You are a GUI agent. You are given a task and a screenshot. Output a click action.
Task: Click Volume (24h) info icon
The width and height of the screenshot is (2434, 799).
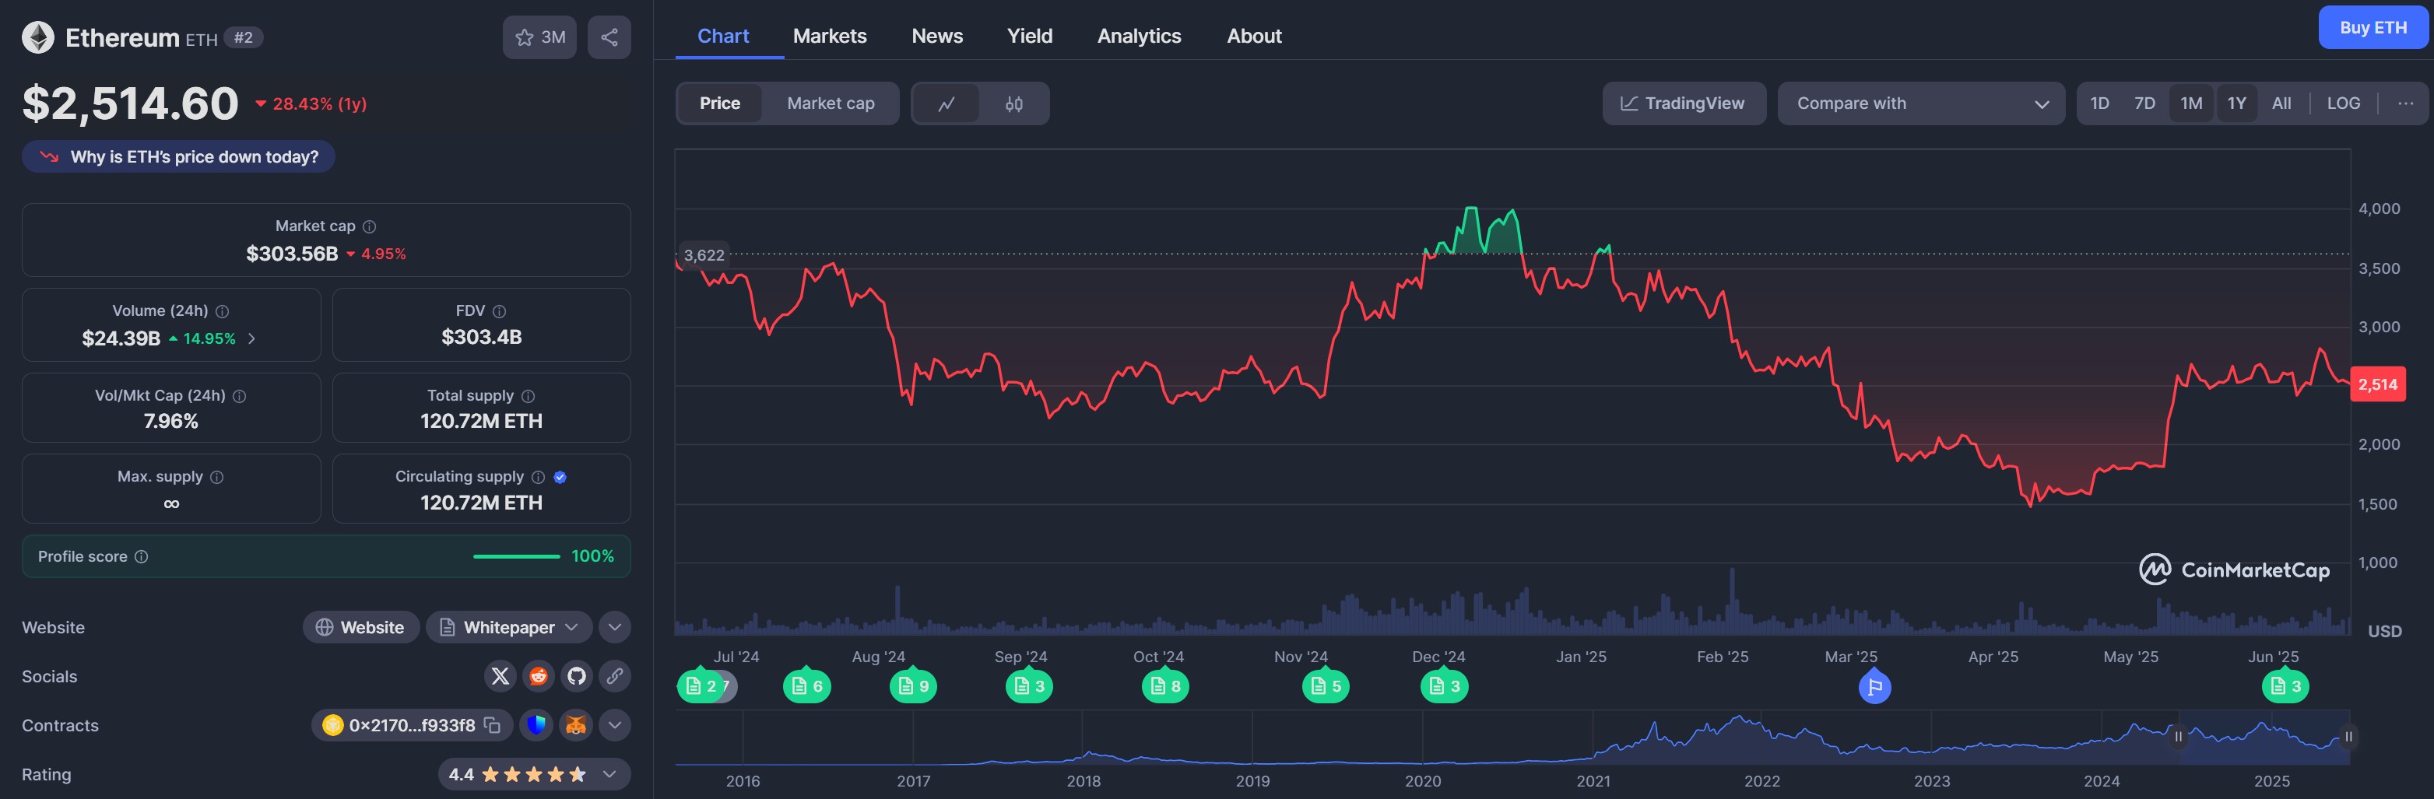coord(222,312)
